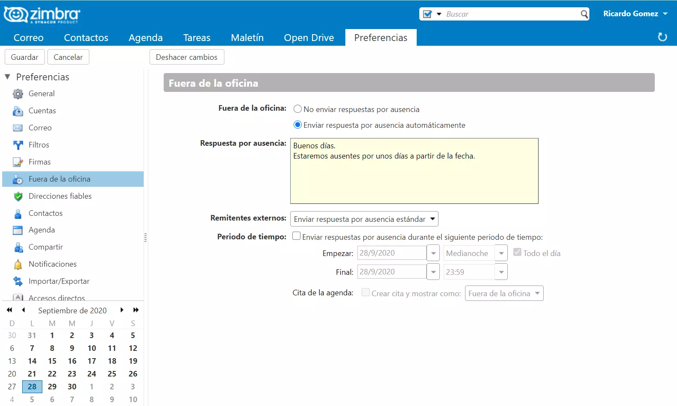Click the Guardar button
This screenshot has height=406, width=677.
(x=24, y=57)
